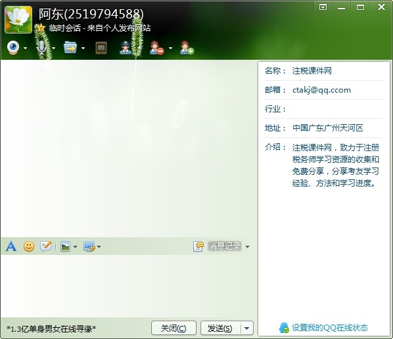Click the name value 注税课件网
The width and height of the screenshot is (393, 339).
click(312, 71)
